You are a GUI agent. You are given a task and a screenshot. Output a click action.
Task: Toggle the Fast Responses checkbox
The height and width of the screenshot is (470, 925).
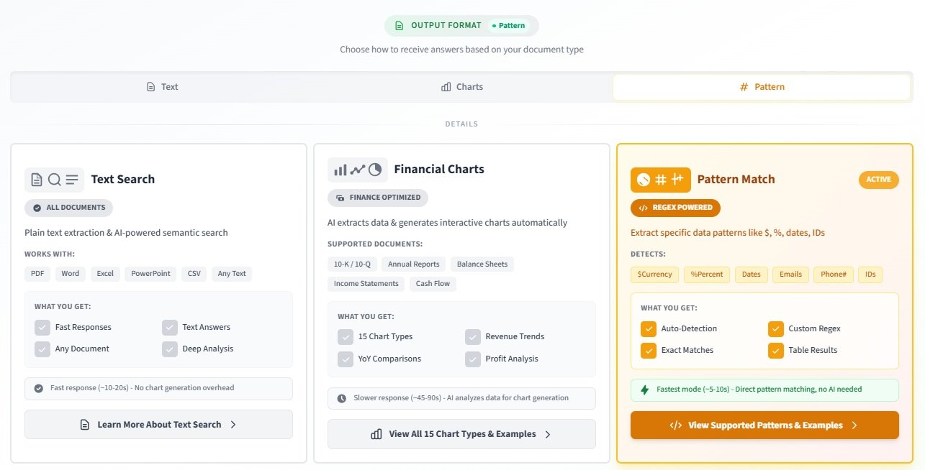click(42, 328)
